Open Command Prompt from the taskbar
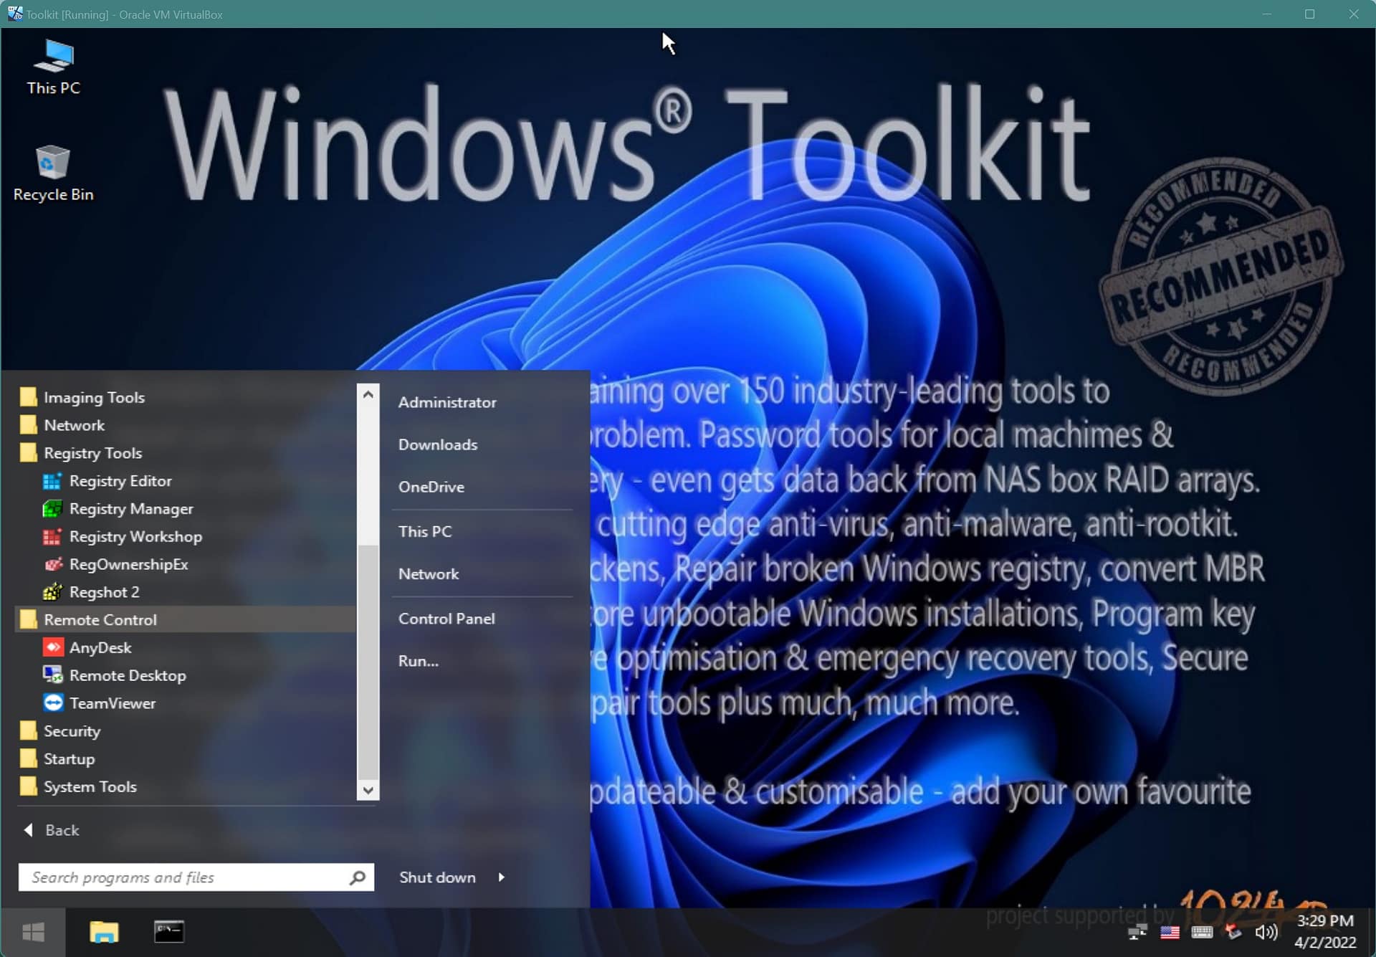 click(x=168, y=932)
